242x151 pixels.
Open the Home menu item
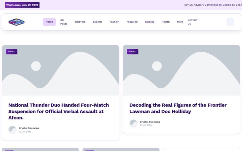49,22
